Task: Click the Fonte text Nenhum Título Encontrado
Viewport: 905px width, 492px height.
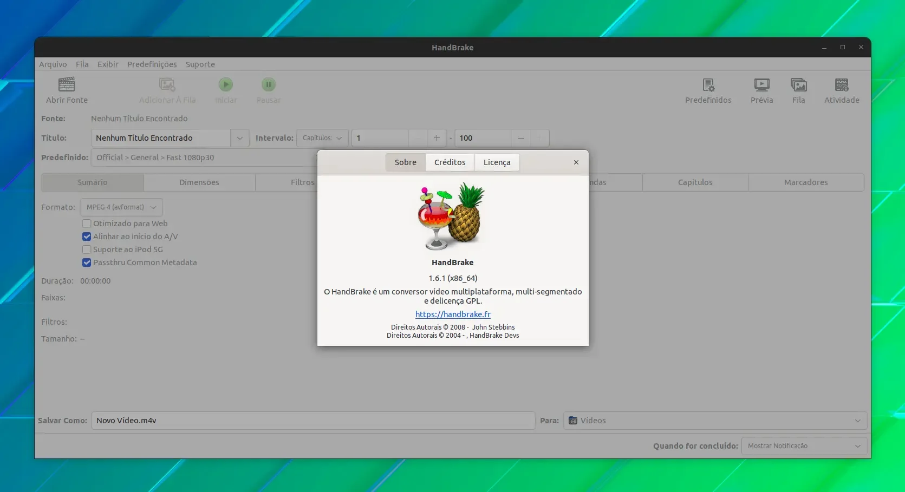Action: pyautogui.click(x=139, y=119)
